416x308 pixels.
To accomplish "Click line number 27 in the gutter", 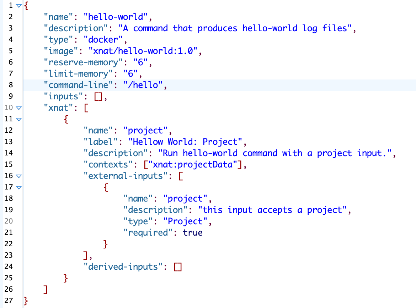I will pos(9,301).
